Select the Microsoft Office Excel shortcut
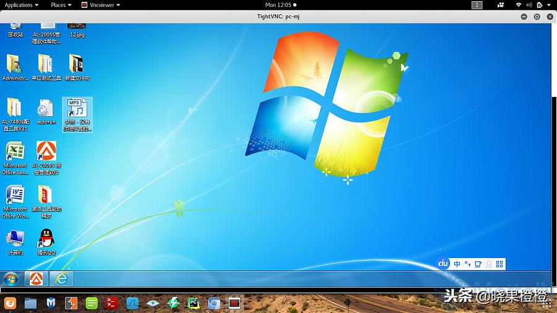 pos(15,151)
